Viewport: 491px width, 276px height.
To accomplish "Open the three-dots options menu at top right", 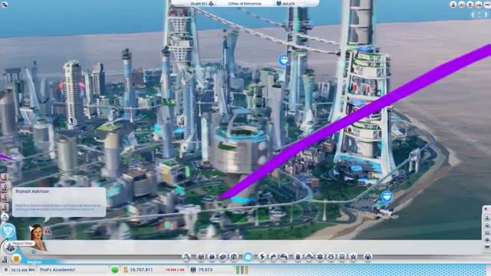I will [x=487, y=5].
